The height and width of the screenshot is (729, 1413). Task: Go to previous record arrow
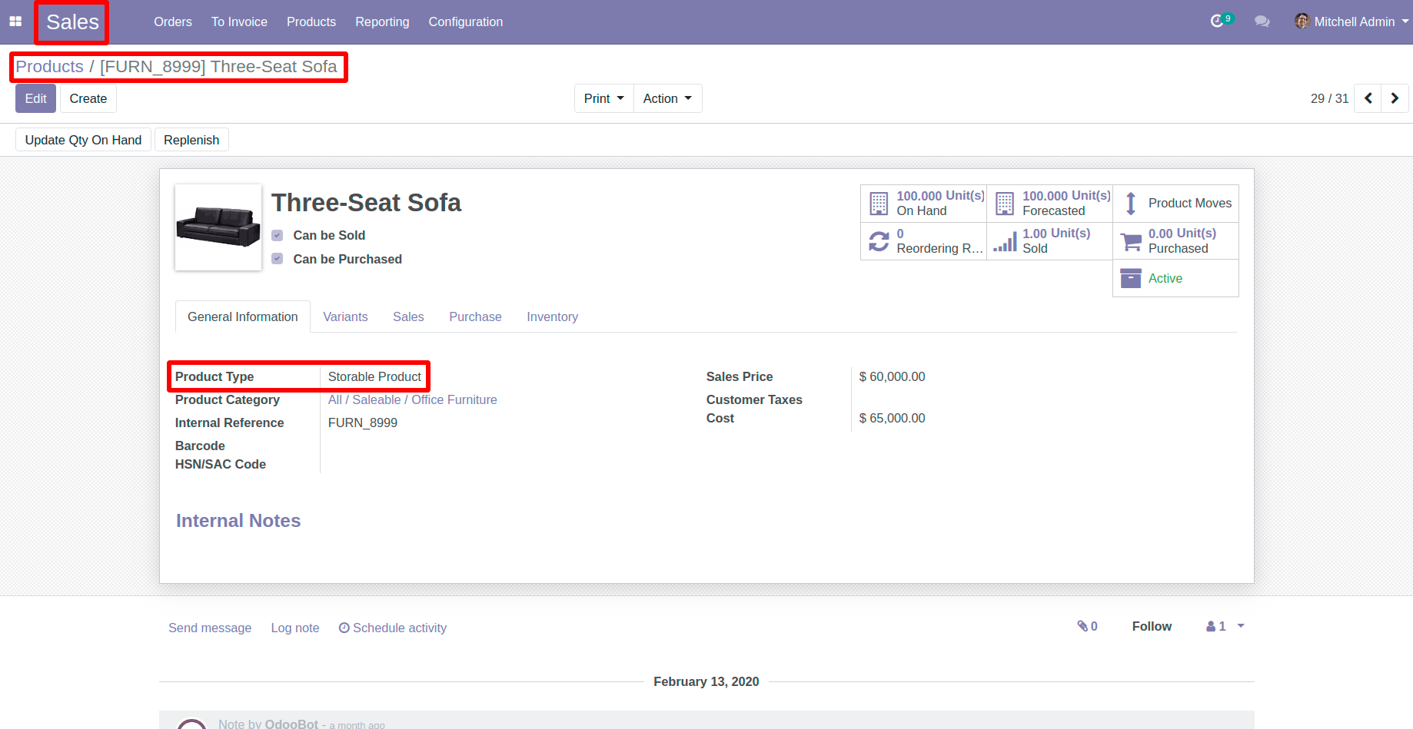coord(1368,98)
